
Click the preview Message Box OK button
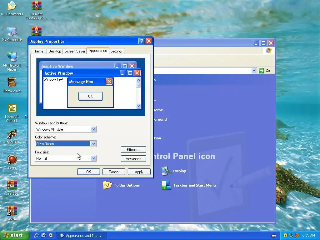point(90,96)
